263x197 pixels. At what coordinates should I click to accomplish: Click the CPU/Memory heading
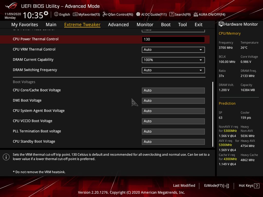coord(230,34)
